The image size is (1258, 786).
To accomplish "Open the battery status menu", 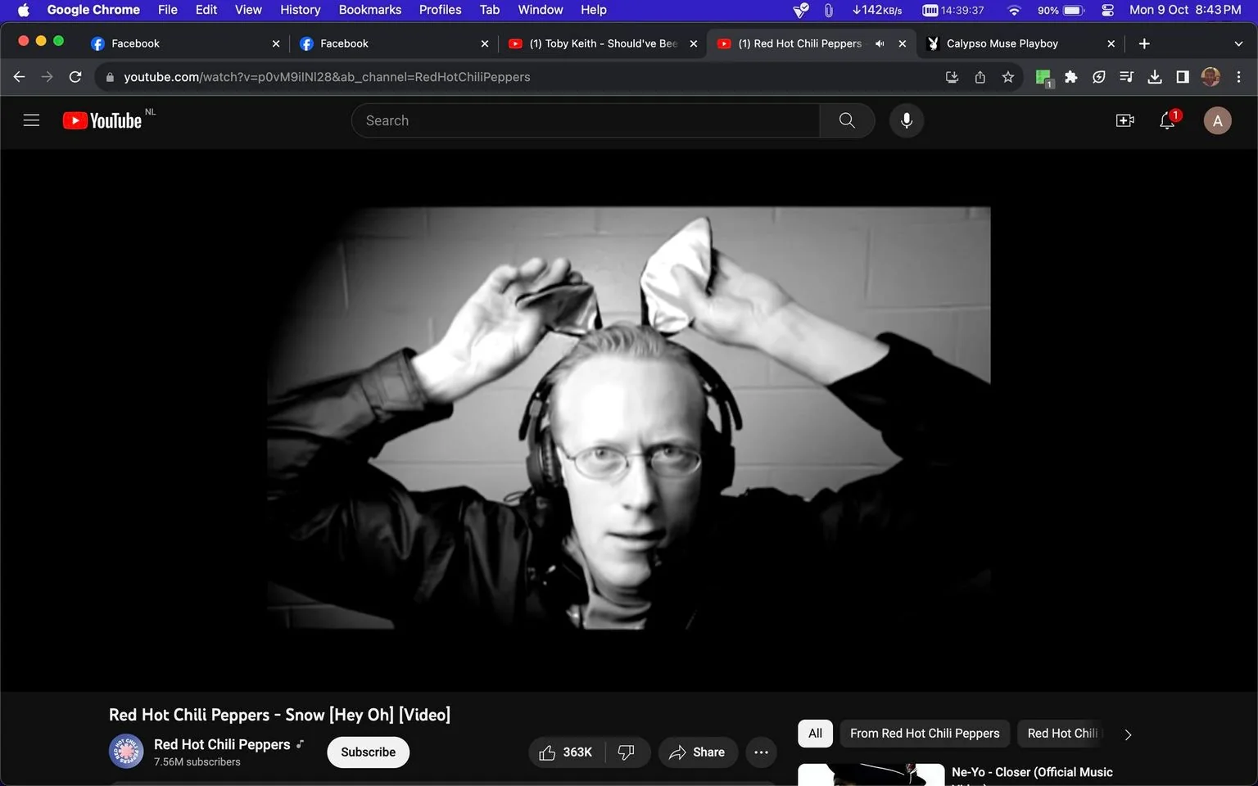I will click(1061, 10).
